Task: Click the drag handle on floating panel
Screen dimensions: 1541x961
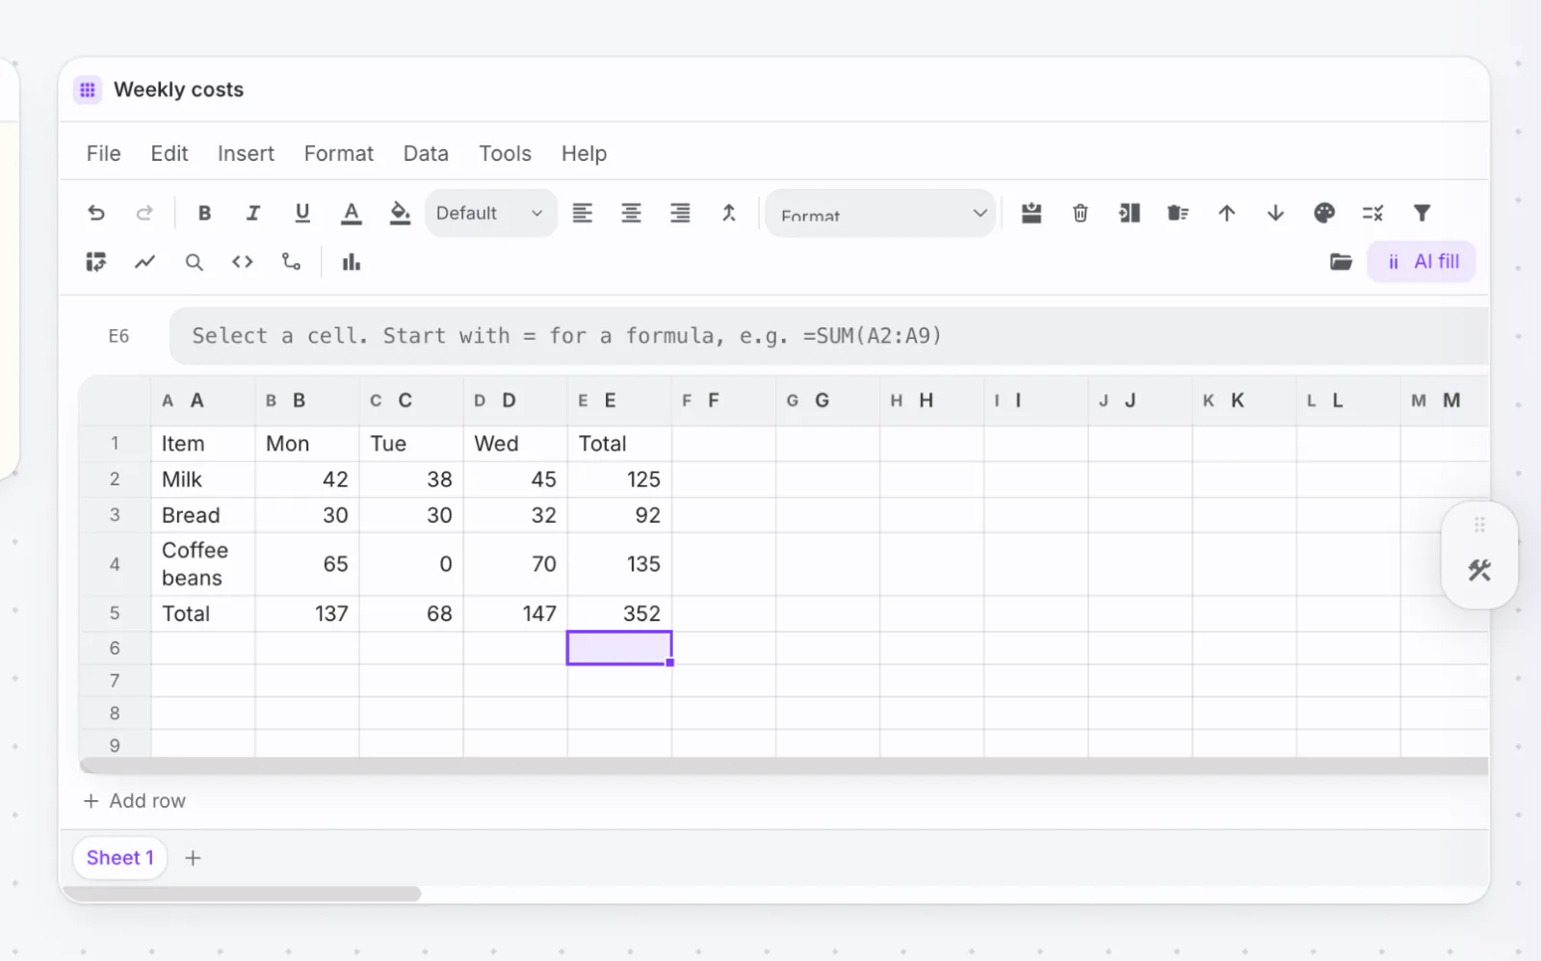Action: coord(1479,525)
